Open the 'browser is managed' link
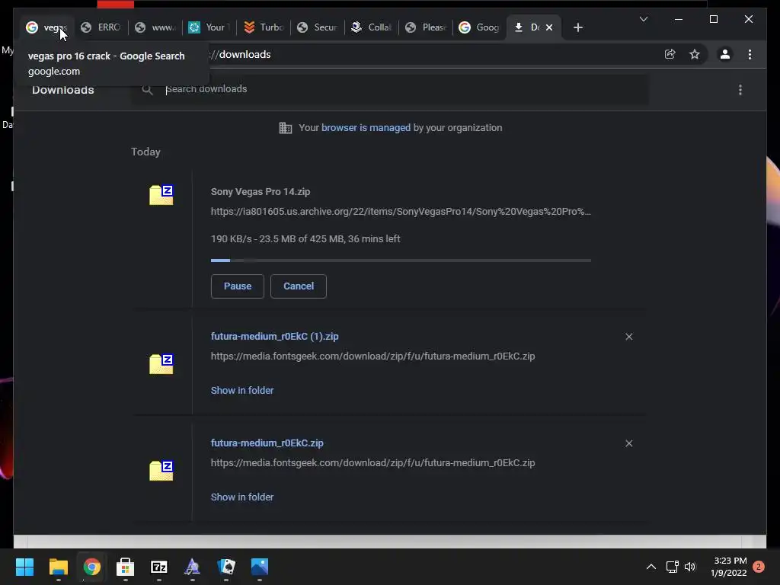 point(366,128)
